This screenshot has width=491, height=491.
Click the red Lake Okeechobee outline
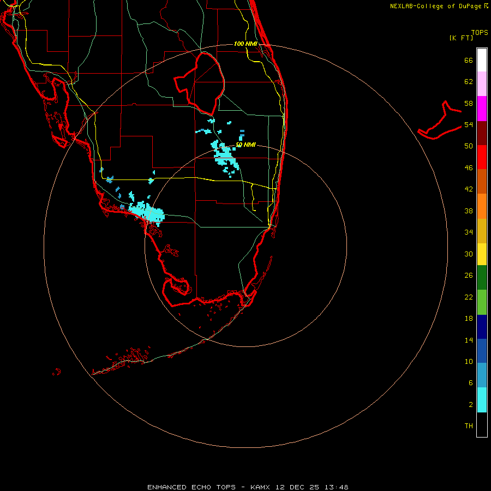(200, 83)
